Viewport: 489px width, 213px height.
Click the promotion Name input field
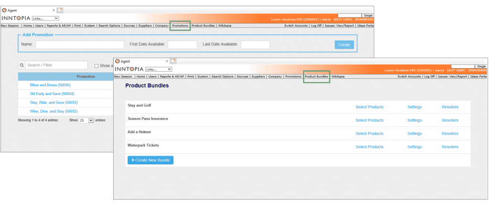(x=79, y=44)
